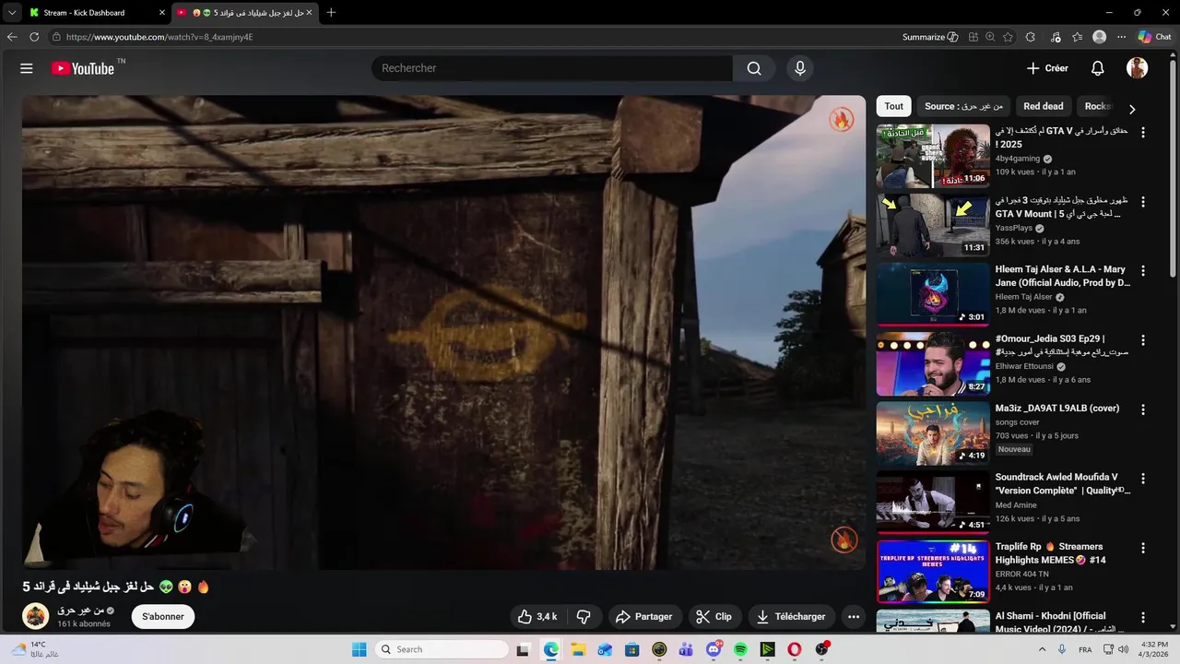Viewport: 1180px width, 664px height.
Task: Open options menu for Traplife Rp video
Action: 1143,548
